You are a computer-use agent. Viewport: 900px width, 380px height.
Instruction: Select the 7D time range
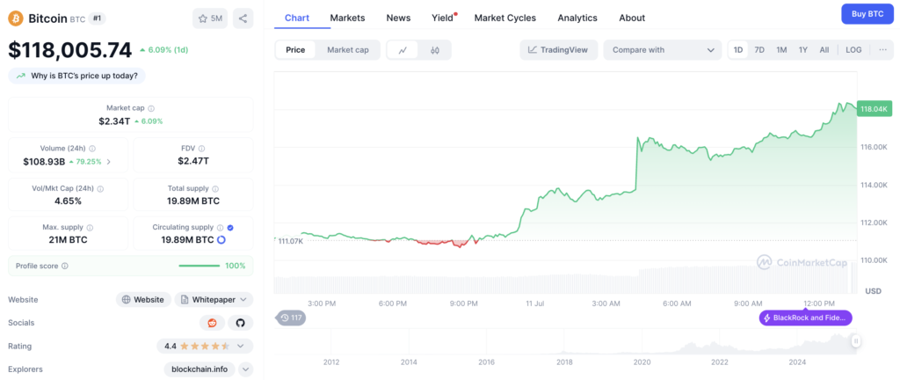click(759, 50)
